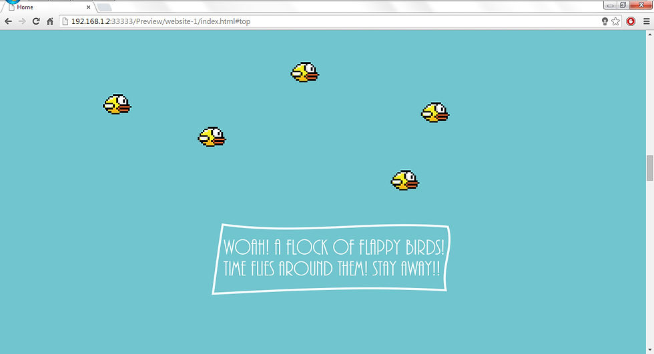Screen dimensions: 654x354
Task: Click the page info icon before the URL
Action: pos(65,21)
